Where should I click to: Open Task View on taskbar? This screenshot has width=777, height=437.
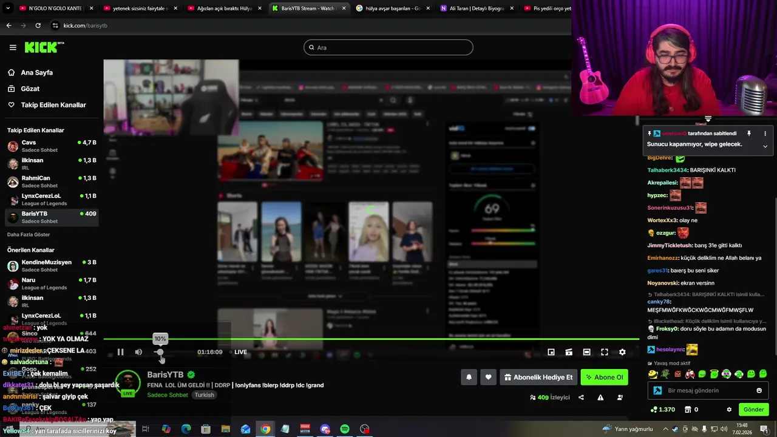point(146,429)
